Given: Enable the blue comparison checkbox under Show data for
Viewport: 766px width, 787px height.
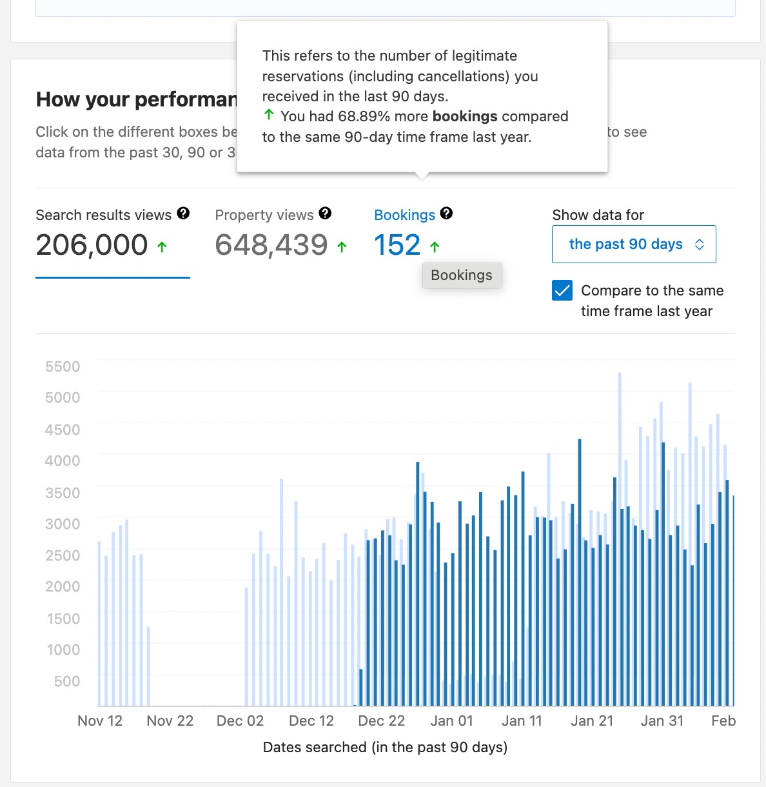Looking at the screenshot, I should pos(562,290).
